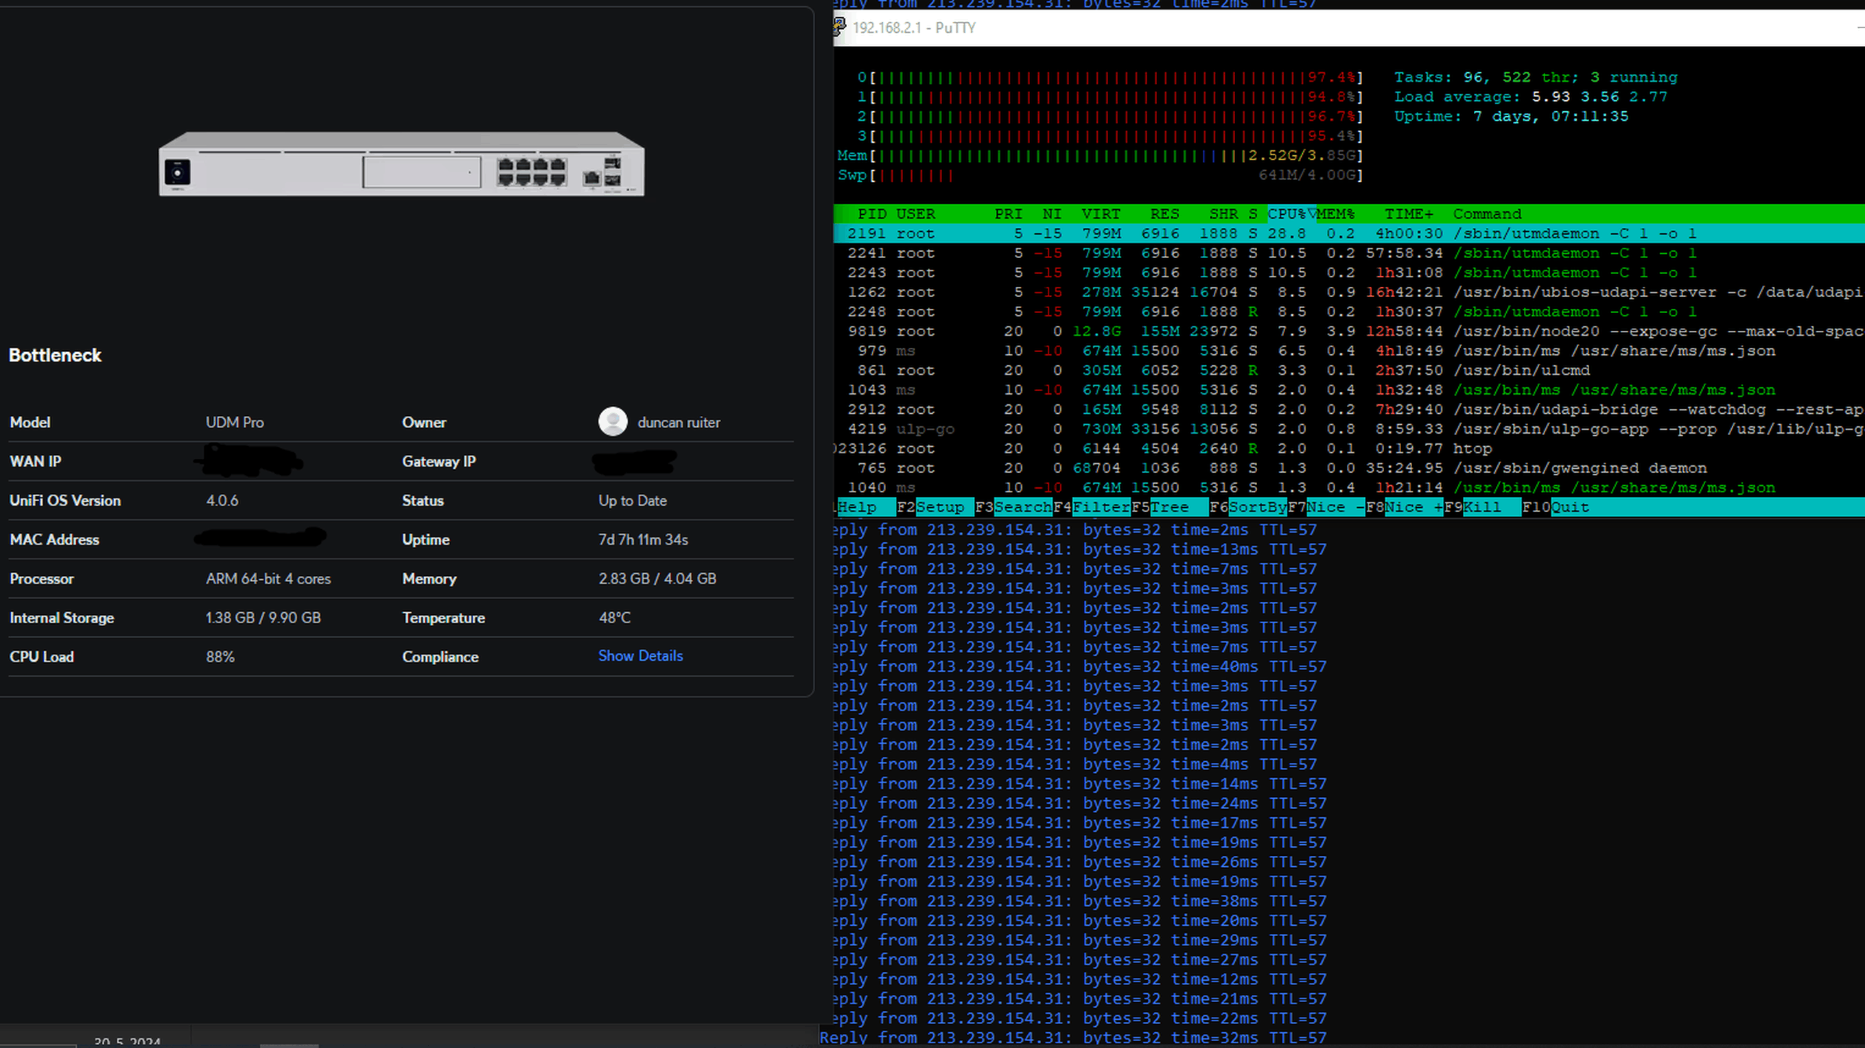1865x1048 pixels.
Task: Sort by the USER column header
Action: [x=915, y=213]
